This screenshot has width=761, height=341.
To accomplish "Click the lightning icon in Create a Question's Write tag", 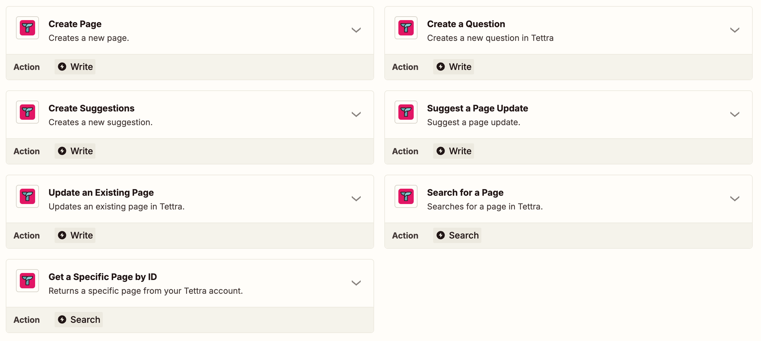I will coord(441,66).
